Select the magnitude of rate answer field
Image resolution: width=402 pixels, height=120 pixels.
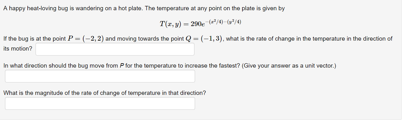tap(100, 104)
